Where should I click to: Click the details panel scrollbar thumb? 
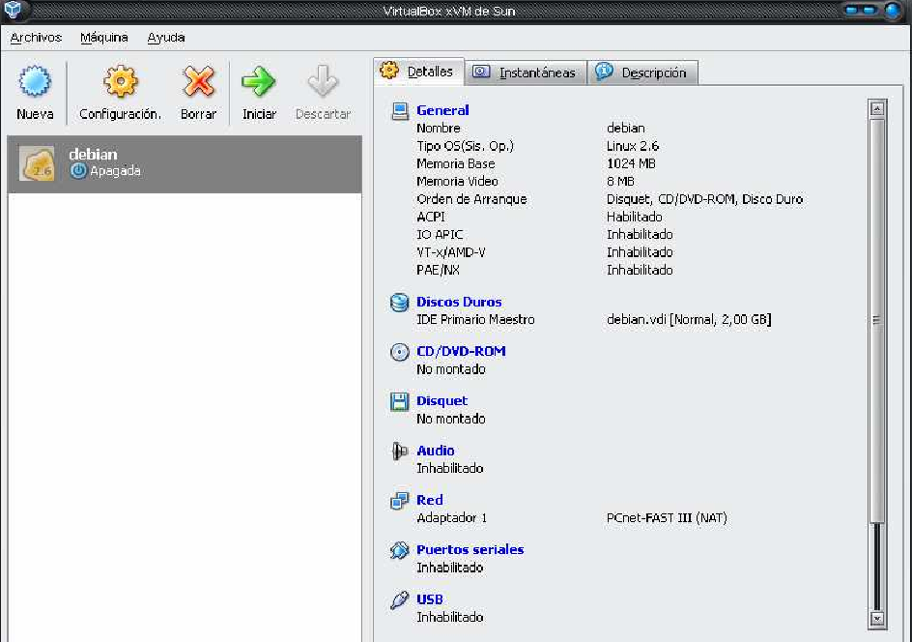tap(877, 319)
